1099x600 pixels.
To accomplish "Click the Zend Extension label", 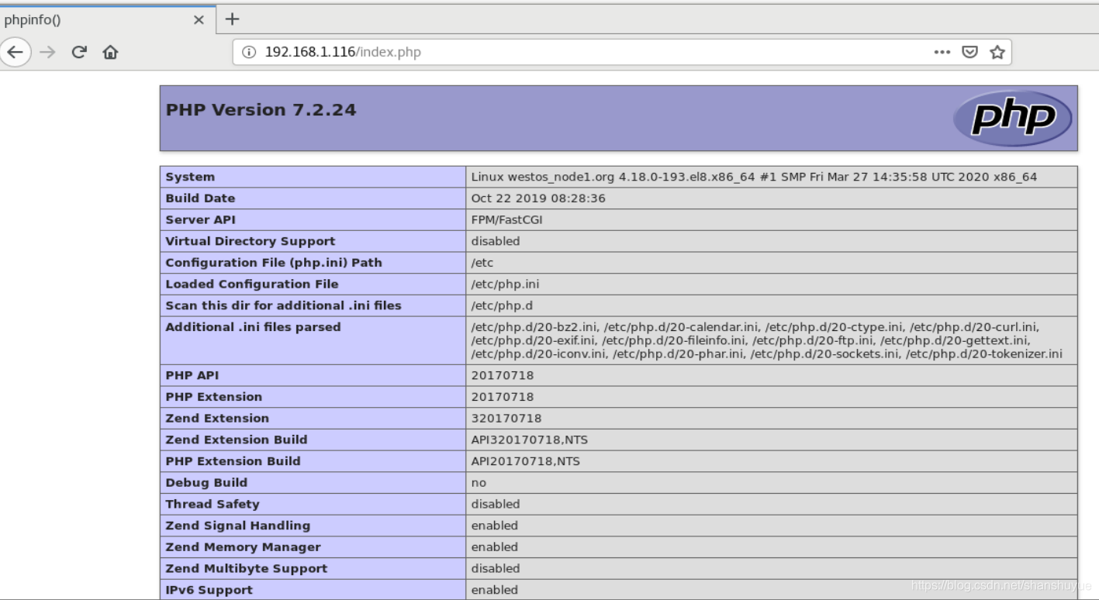I will coord(217,419).
